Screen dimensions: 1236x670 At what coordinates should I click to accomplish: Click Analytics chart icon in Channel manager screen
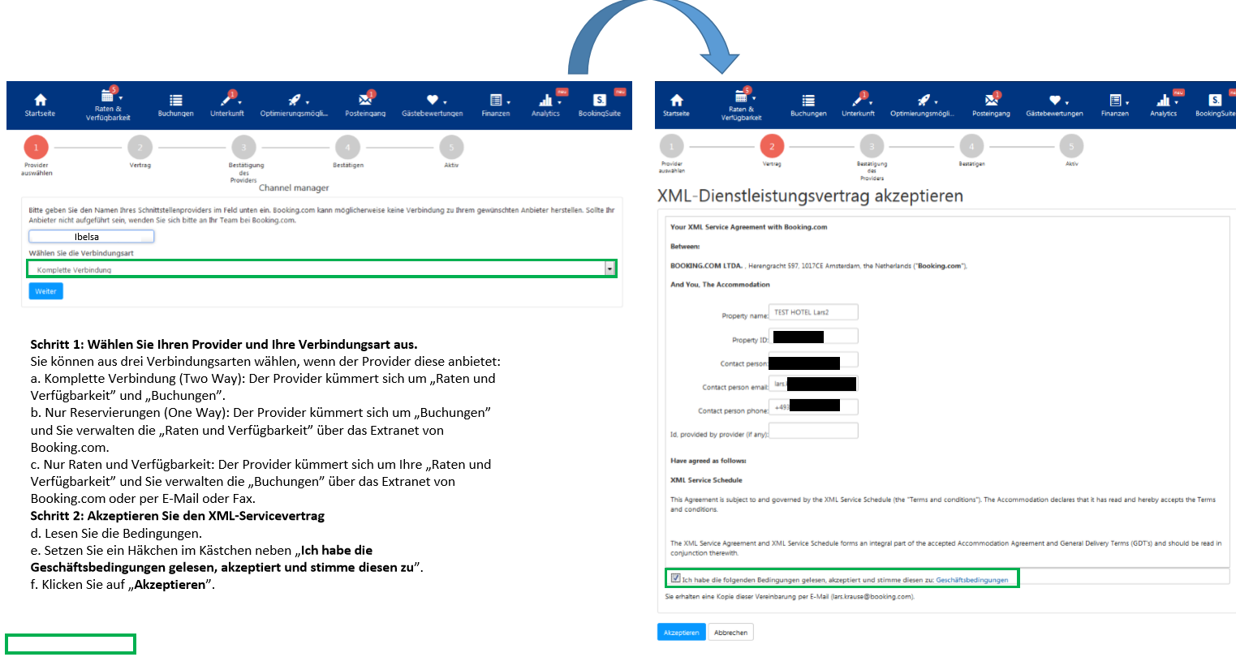545,101
